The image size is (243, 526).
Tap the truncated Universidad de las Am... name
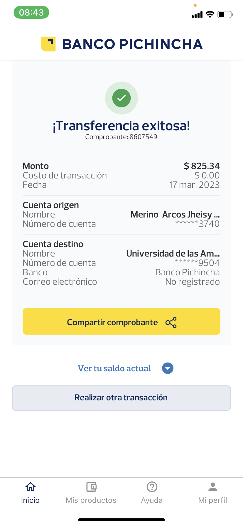click(x=173, y=253)
